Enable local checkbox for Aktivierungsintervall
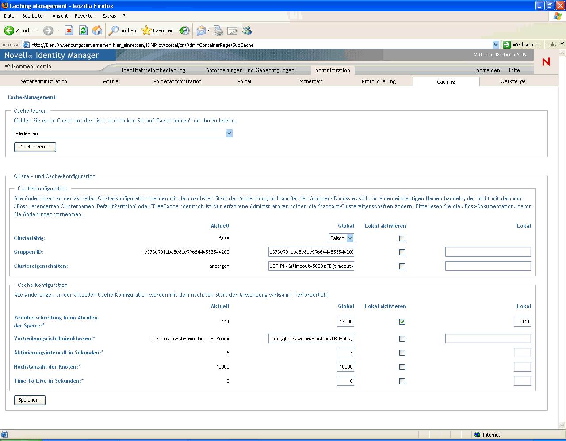 click(402, 353)
